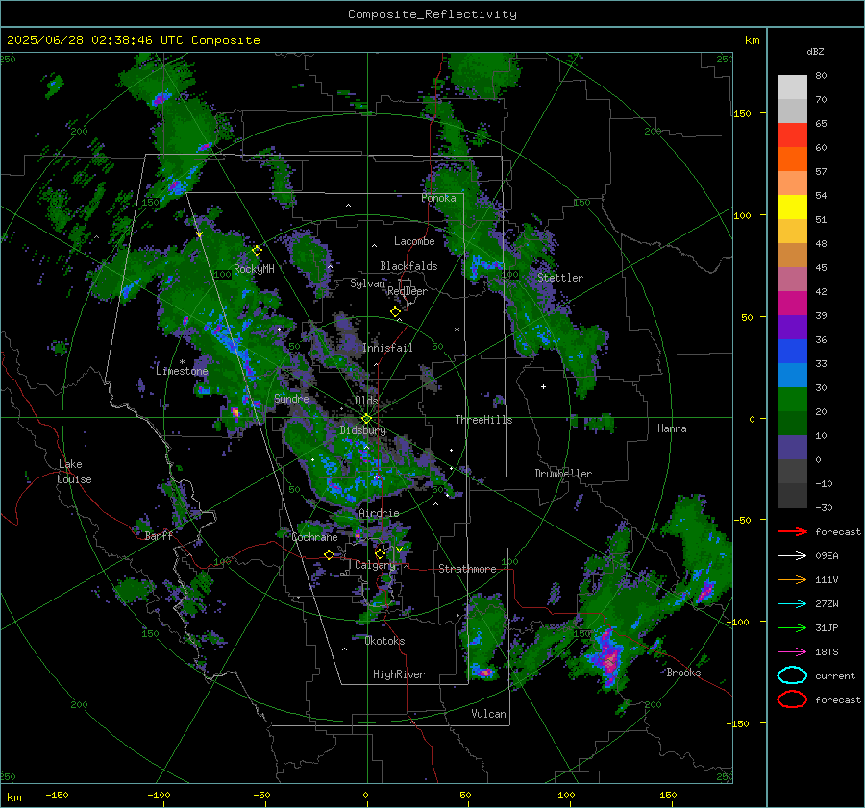Viewport: 865px width, 808px height.
Task: Click the Sundre label
Action: tap(291, 399)
